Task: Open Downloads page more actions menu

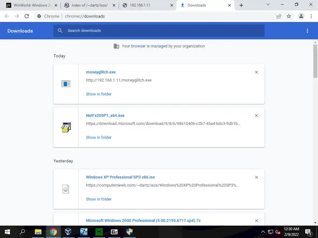Action: [307, 31]
